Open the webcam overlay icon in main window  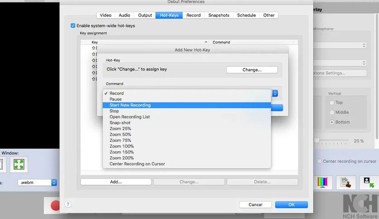(369, 183)
